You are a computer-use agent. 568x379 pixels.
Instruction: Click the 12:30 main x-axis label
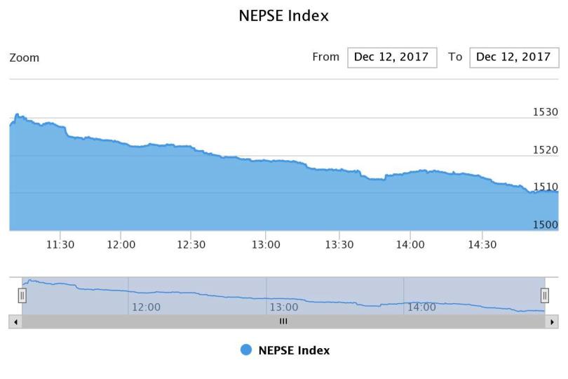click(x=191, y=244)
